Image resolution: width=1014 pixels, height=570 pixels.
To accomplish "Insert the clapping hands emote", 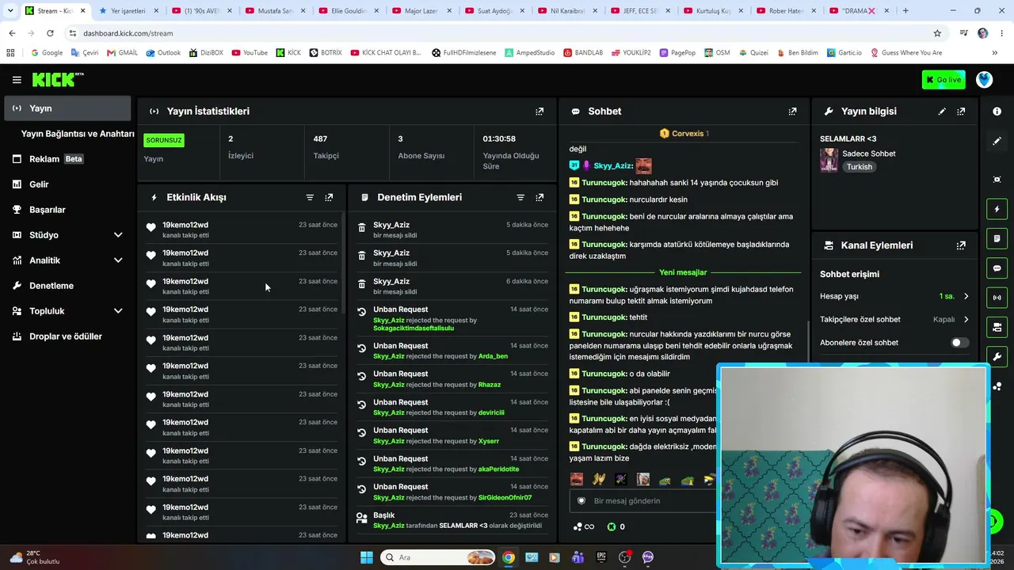I will click(599, 479).
